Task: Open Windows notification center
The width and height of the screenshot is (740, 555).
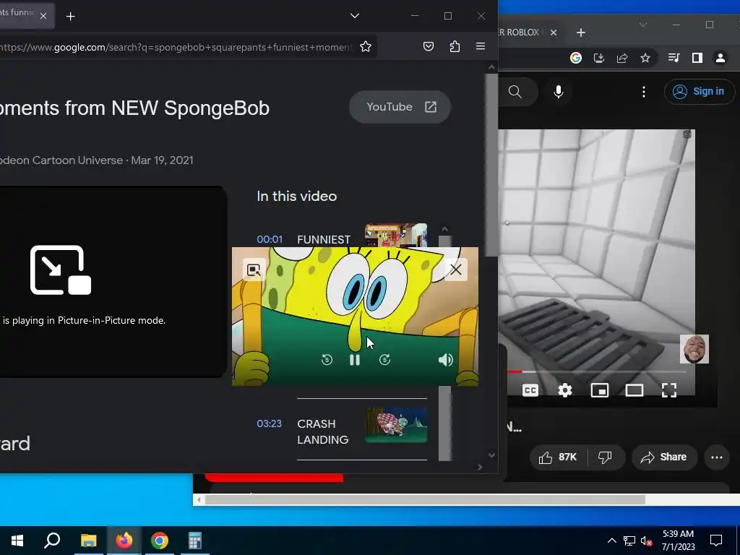Action: [716, 541]
